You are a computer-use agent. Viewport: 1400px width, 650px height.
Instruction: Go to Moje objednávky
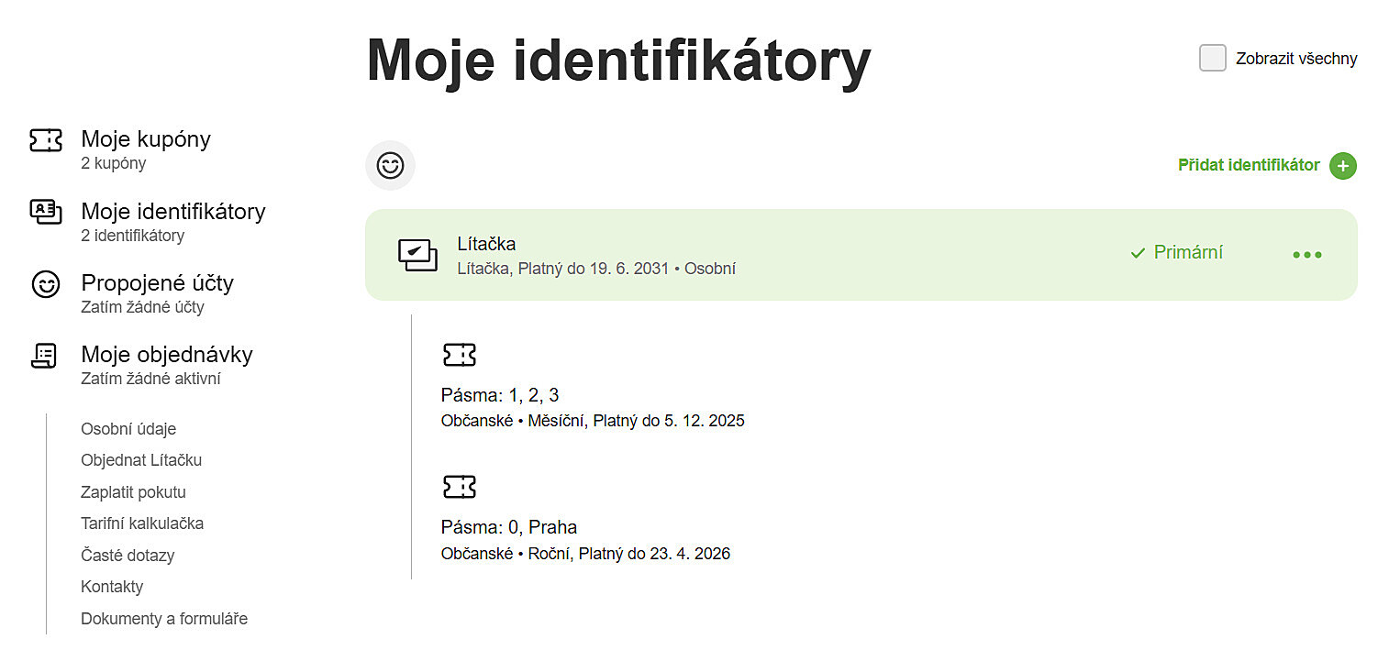[x=166, y=355]
